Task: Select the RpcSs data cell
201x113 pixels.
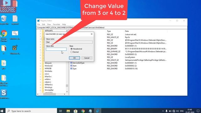Action: click(x=127, y=37)
